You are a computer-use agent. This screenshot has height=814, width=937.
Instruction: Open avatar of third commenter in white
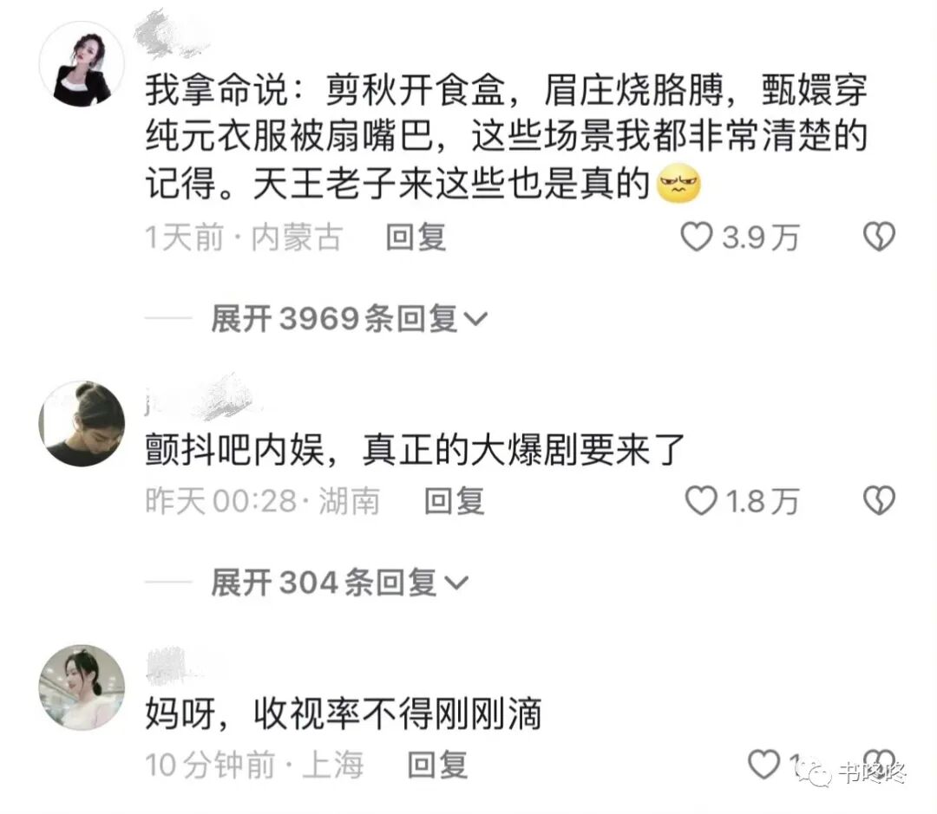click(x=82, y=687)
